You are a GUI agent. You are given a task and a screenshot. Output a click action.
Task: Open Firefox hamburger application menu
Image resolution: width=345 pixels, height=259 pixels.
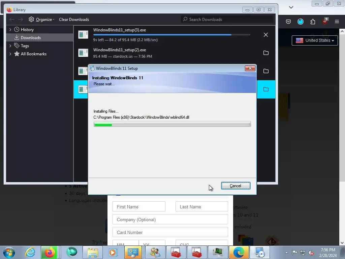coord(337,22)
